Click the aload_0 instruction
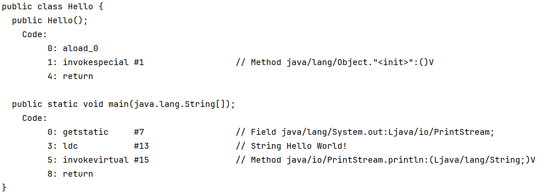Screen dimensions: 544x194 click(x=80, y=49)
